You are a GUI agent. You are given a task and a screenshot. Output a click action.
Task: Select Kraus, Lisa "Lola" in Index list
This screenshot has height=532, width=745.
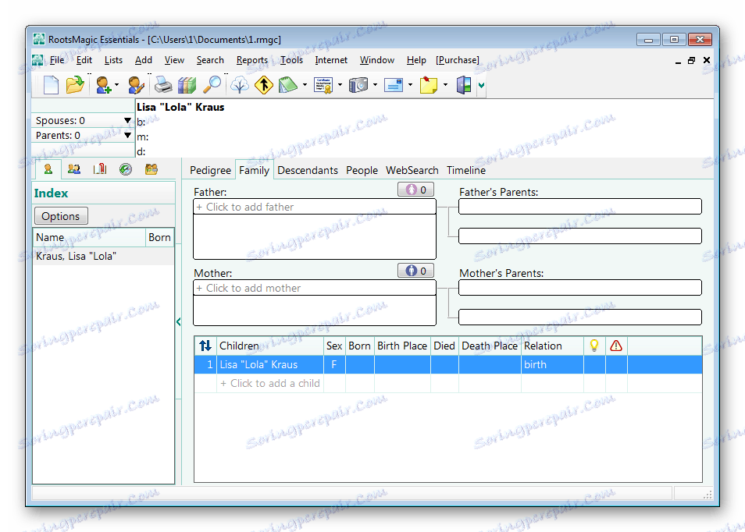104,257
